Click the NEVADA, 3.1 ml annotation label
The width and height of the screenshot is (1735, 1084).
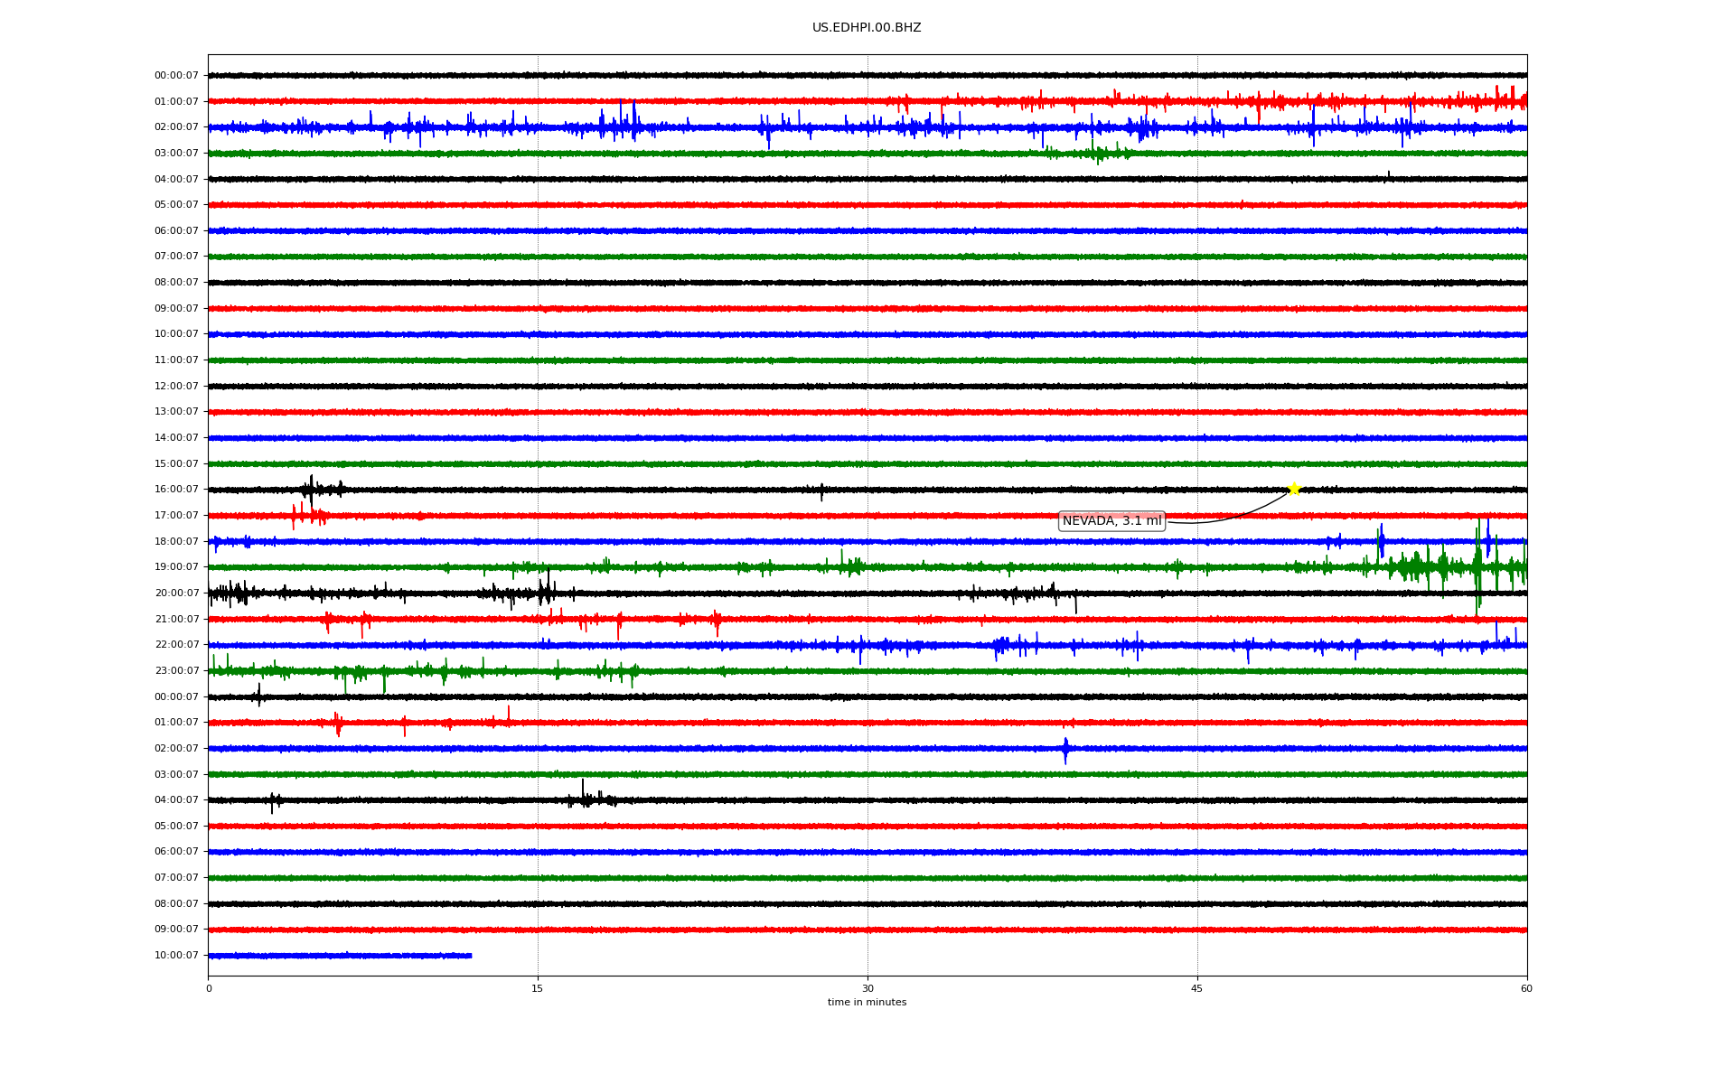pos(1111,521)
